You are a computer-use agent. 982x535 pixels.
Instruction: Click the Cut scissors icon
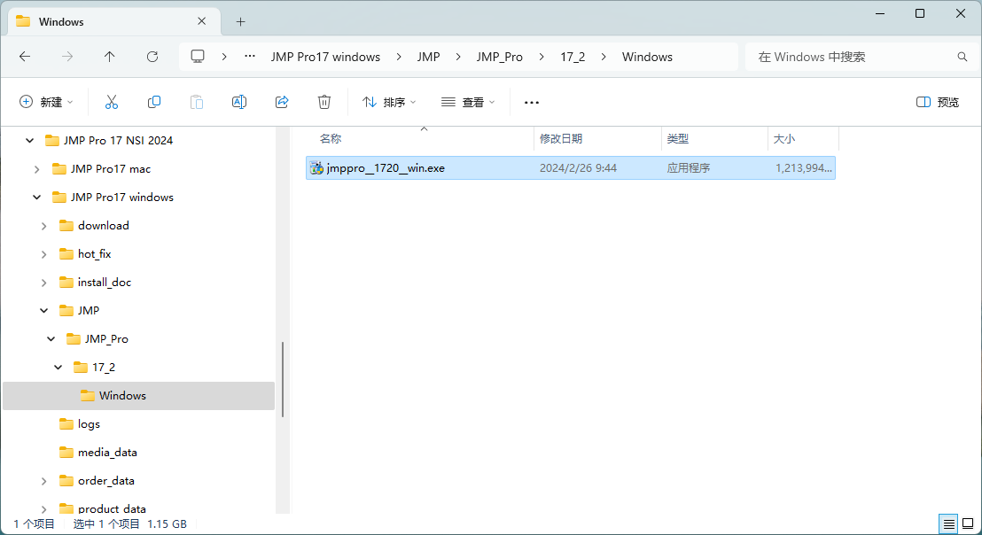(x=112, y=102)
